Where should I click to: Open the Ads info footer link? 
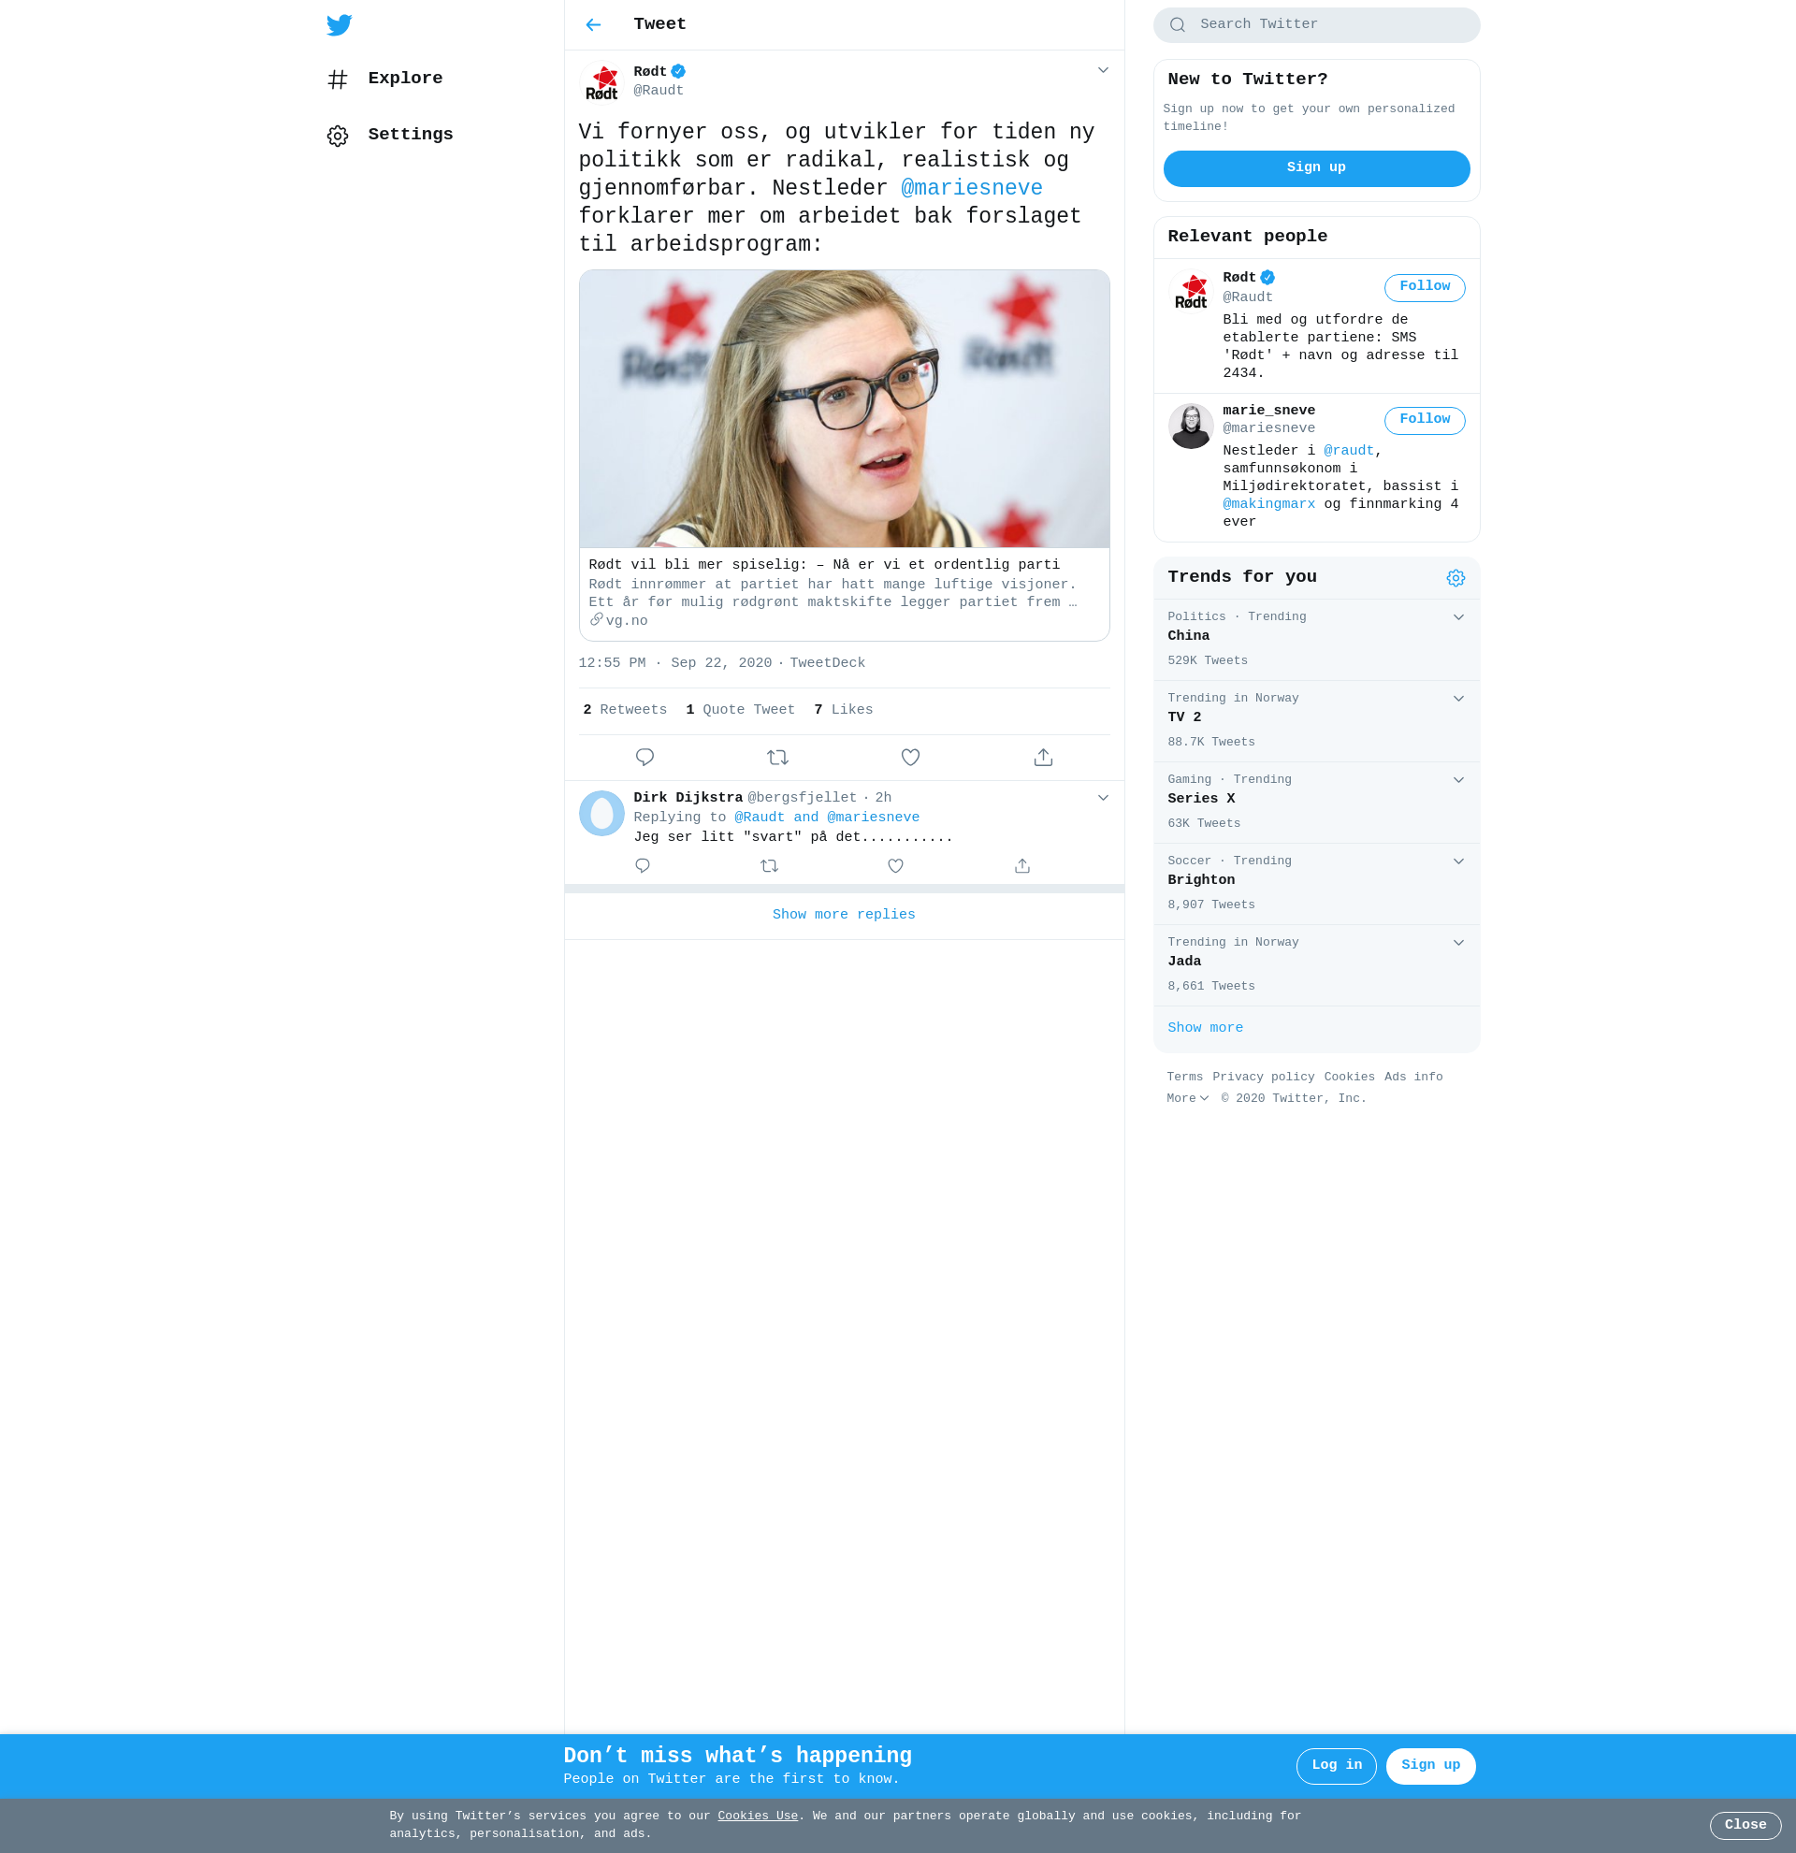[1413, 1078]
